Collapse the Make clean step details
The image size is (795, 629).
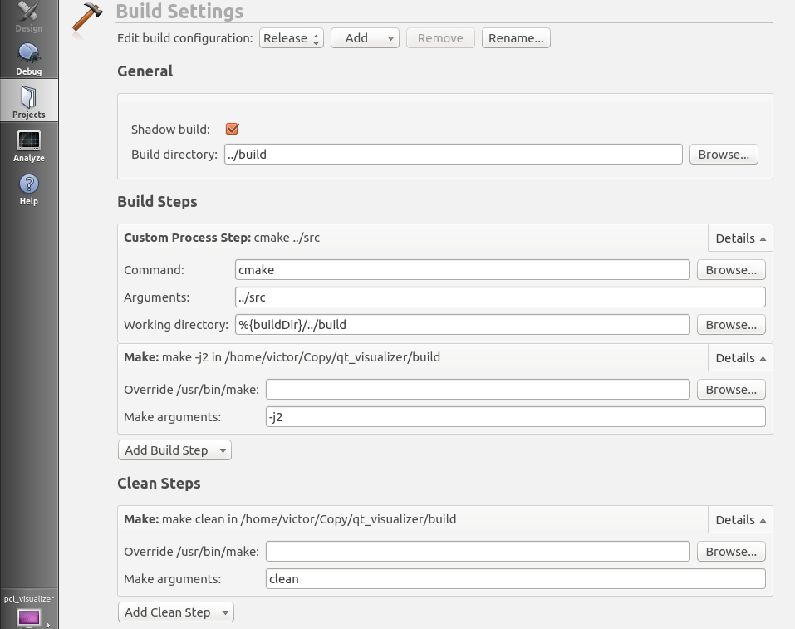[x=739, y=519]
